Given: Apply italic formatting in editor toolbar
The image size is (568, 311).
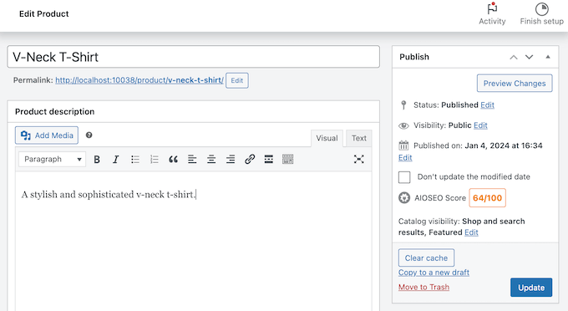Looking at the screenshot, I should tap(115, 159).
